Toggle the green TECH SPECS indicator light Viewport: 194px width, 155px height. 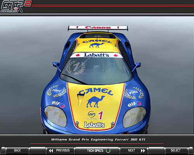(x=108, y=151)
